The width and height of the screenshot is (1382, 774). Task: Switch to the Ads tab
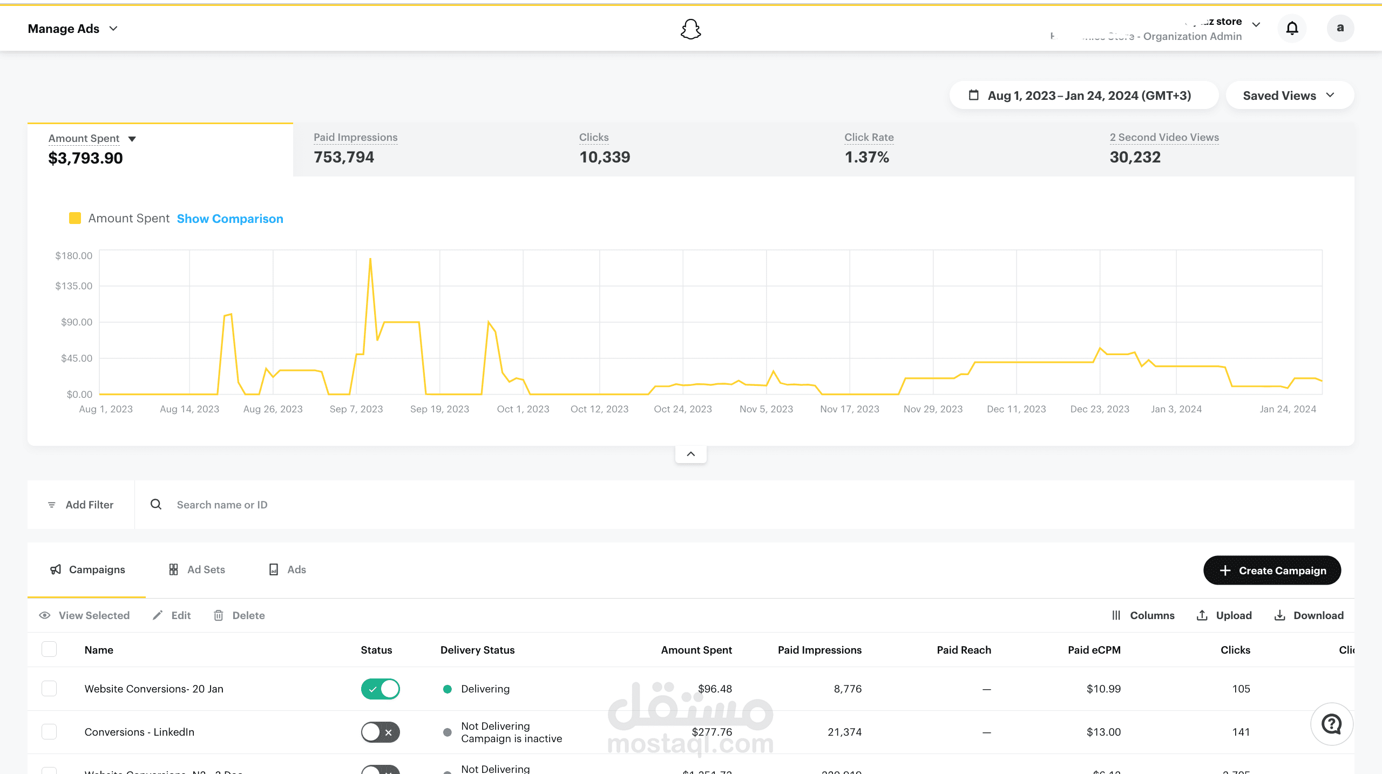coord(287,569)
